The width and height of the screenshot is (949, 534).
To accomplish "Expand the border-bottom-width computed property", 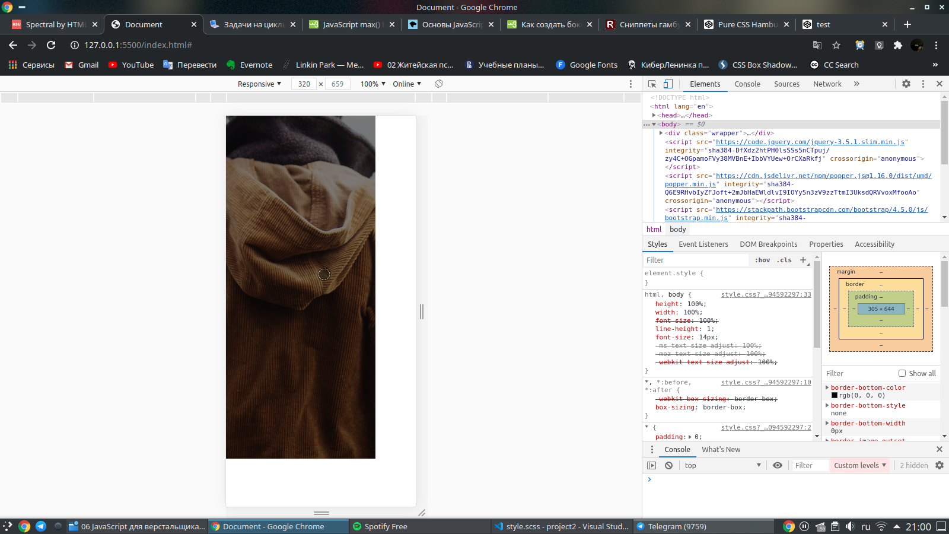I will (827, 423).
